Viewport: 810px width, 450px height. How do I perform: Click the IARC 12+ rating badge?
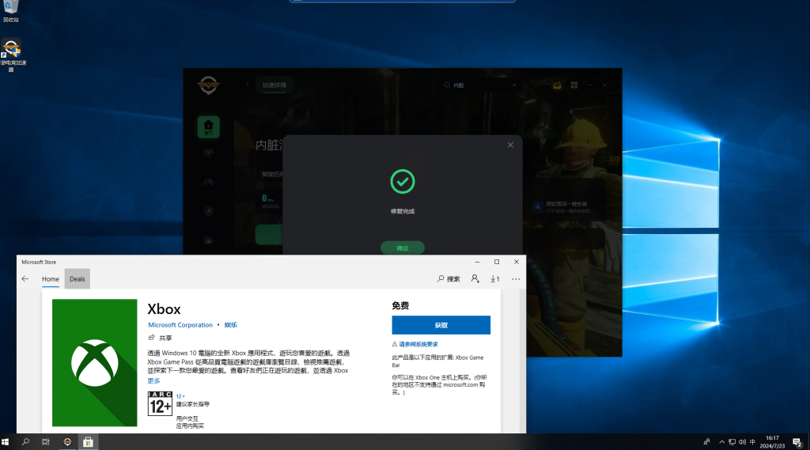coord(160,403)
